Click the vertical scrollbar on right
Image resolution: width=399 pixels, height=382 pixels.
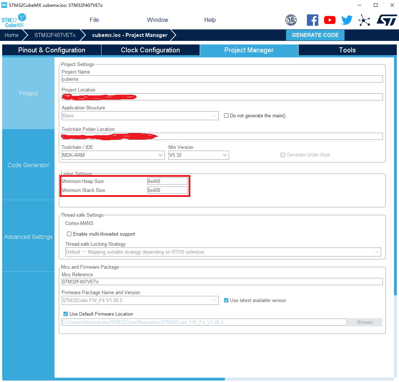(x=395, y=176)
